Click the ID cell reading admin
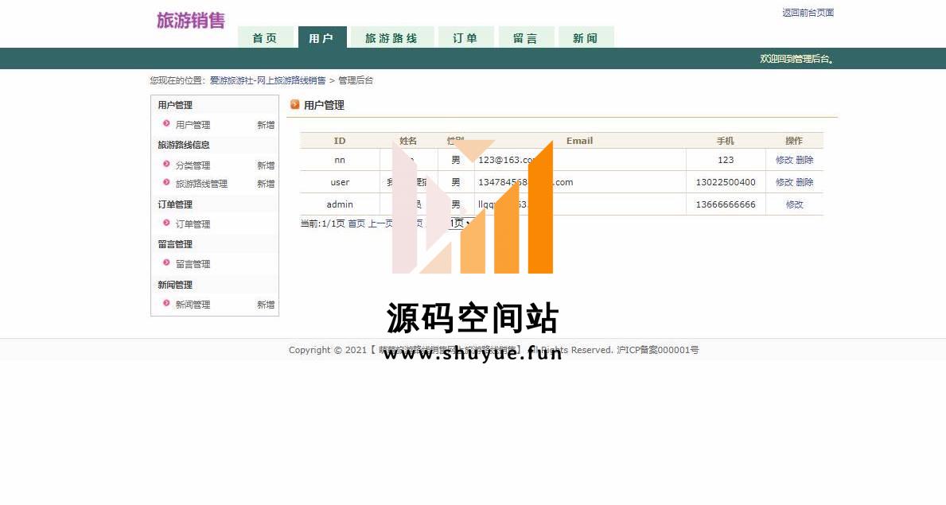Screen dimensions: 946x505 (340, 204)
